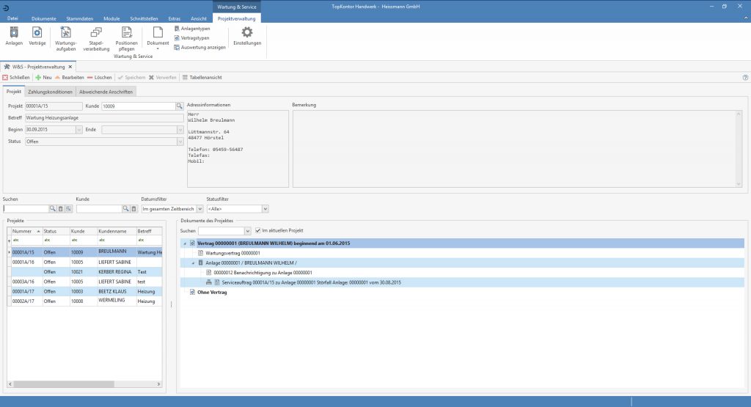This screenshot has width=751, height=407.
Task: Open Anlagentypen in the ribbon
Action: (x=192, y=29)
